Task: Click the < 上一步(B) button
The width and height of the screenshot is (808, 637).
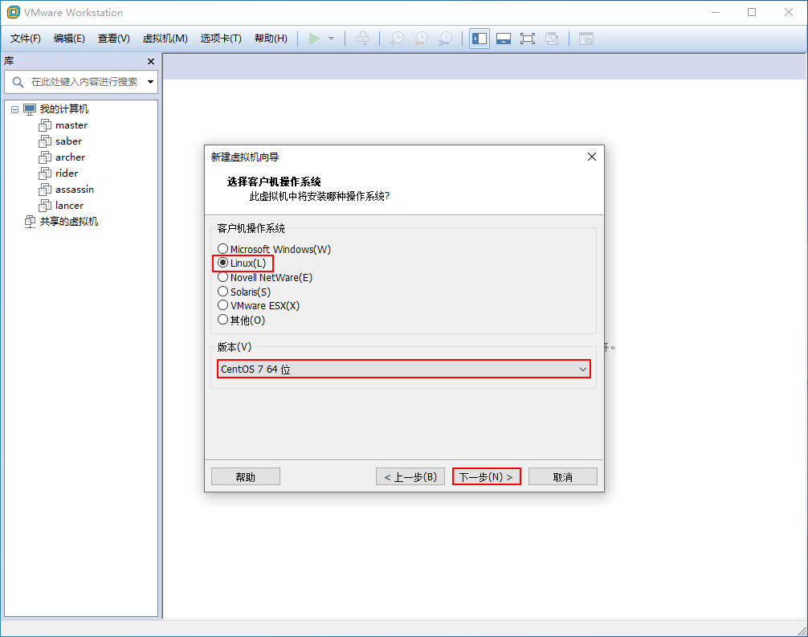Action: pos(410,476)
